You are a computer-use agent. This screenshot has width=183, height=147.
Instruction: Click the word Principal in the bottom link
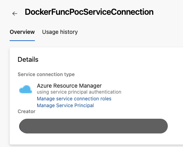coord(84,106)
